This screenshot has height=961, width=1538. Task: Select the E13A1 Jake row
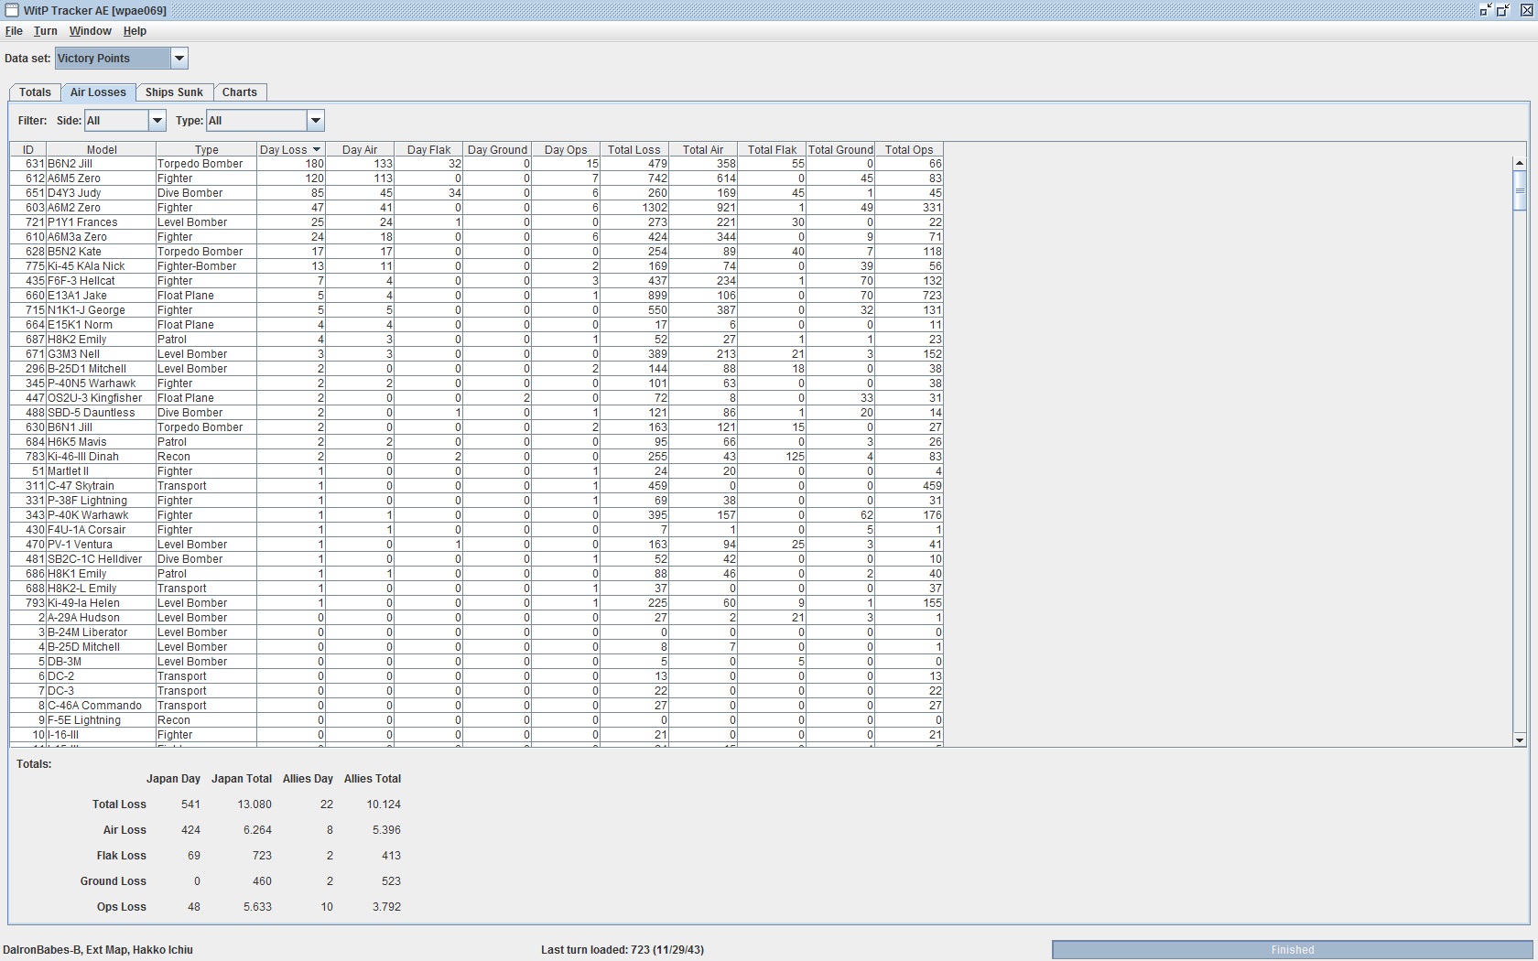tap(476, 296)
